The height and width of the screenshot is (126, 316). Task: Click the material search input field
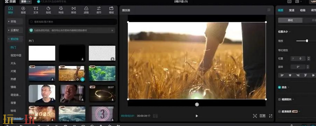[x=73, y=22]
